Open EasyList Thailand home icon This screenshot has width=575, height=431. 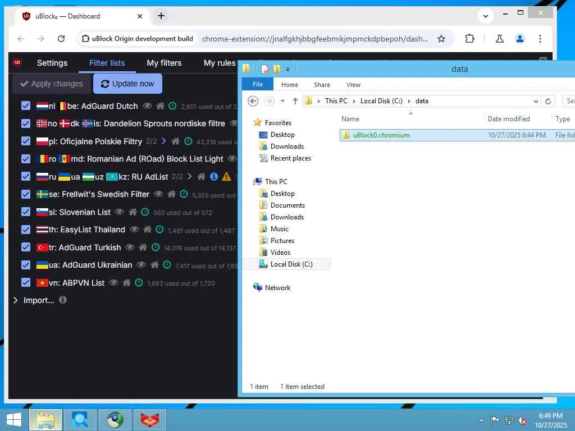[148, 230]
